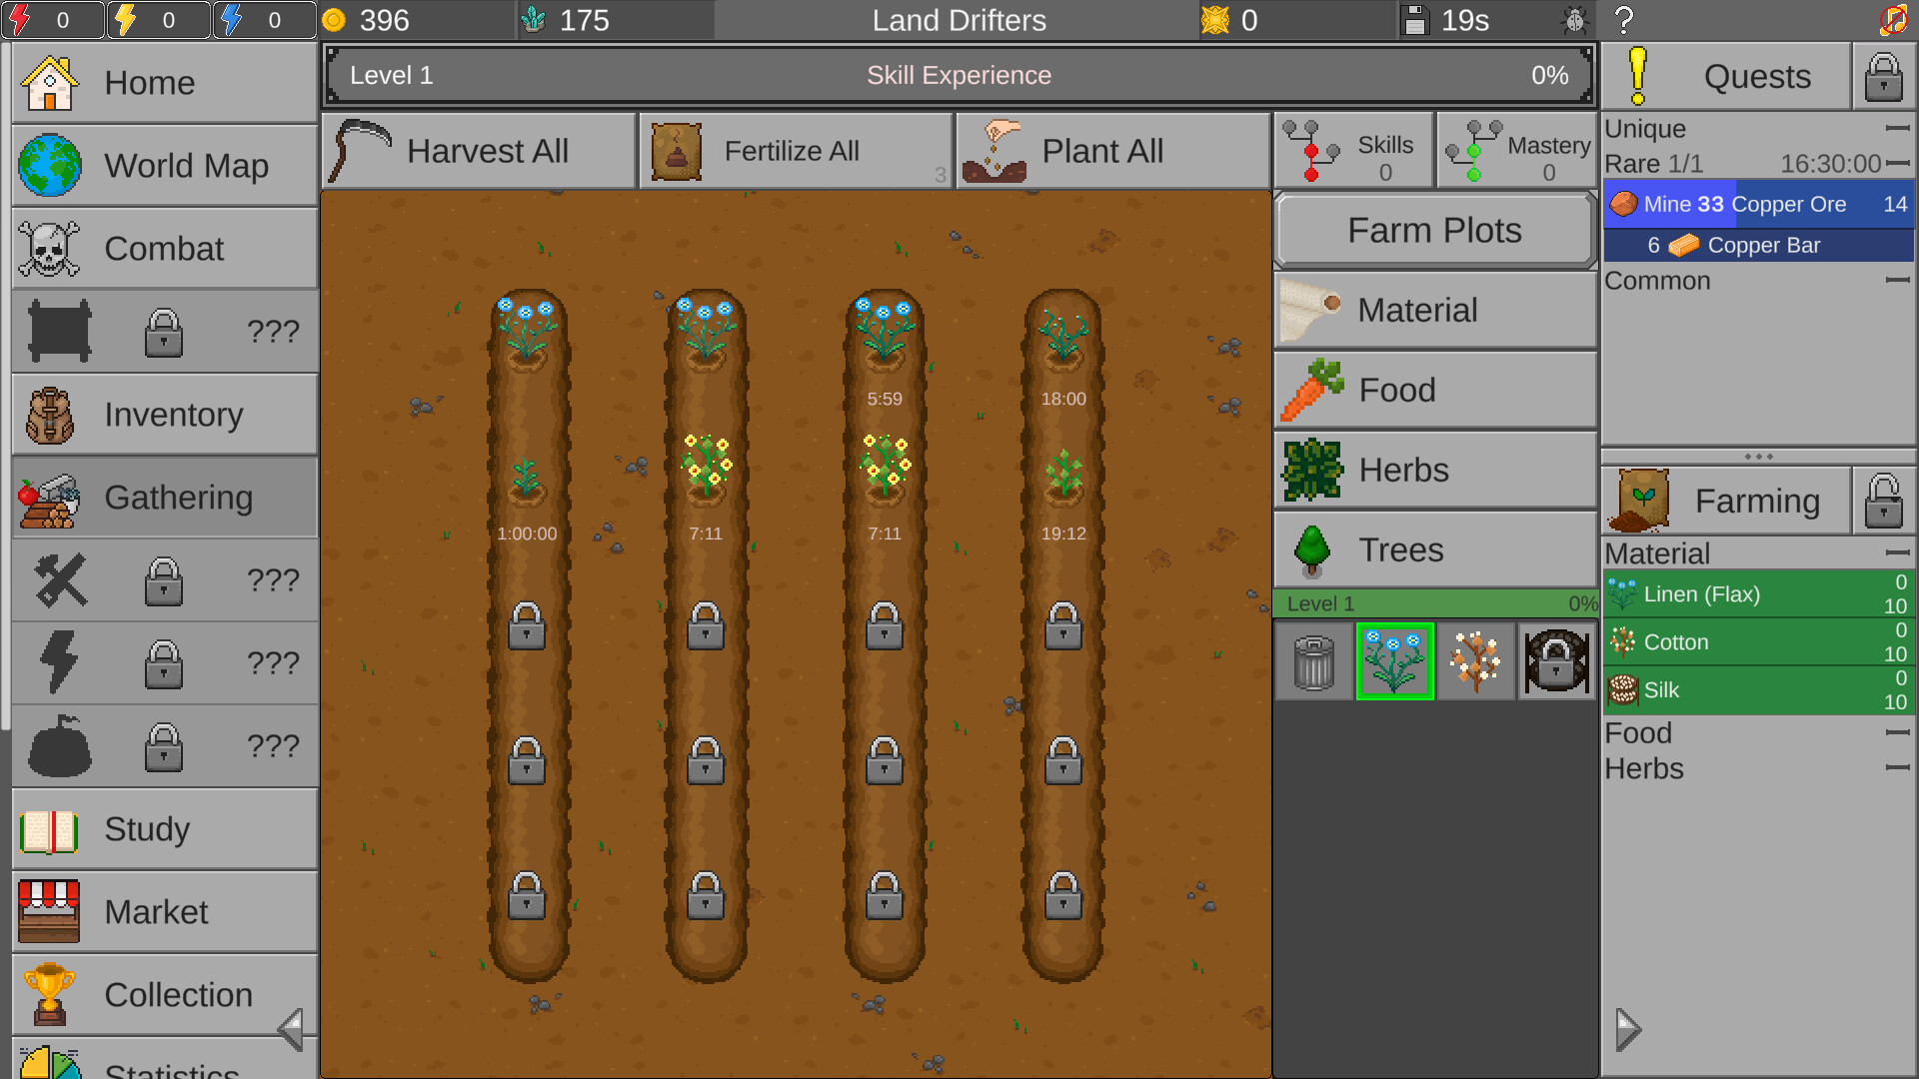1919x1079 pixels.
Task: Collapse the Common quest section
Action: click(x=1897, y=281)
